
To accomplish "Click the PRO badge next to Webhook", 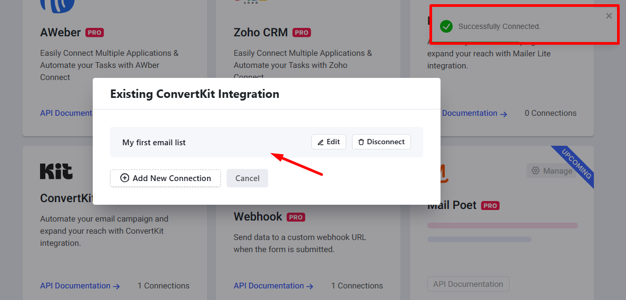I will click(x=296, y=217).
